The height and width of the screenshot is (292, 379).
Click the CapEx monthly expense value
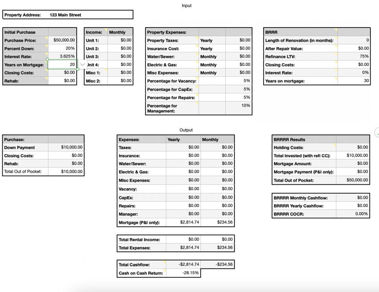[218, 198]
